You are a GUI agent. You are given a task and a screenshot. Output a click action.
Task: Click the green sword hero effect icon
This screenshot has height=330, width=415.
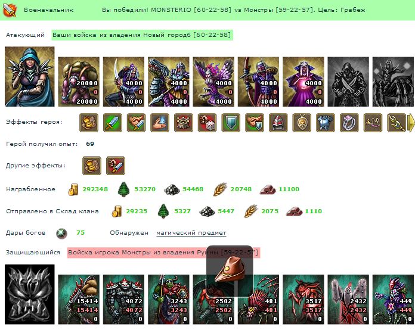[x=113, y=123]
